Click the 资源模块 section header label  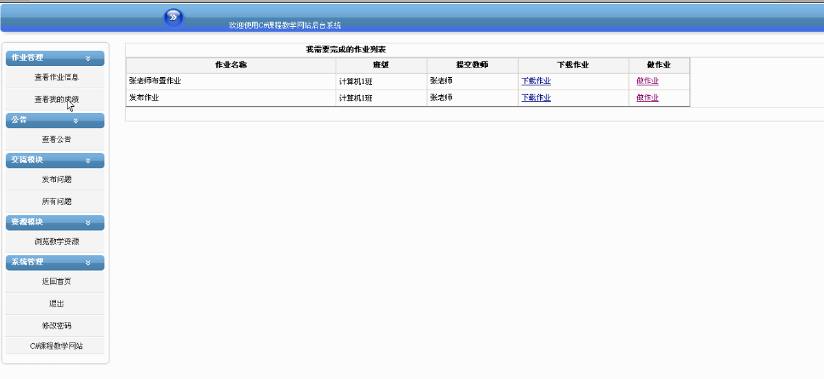click(x=28, y=222)
